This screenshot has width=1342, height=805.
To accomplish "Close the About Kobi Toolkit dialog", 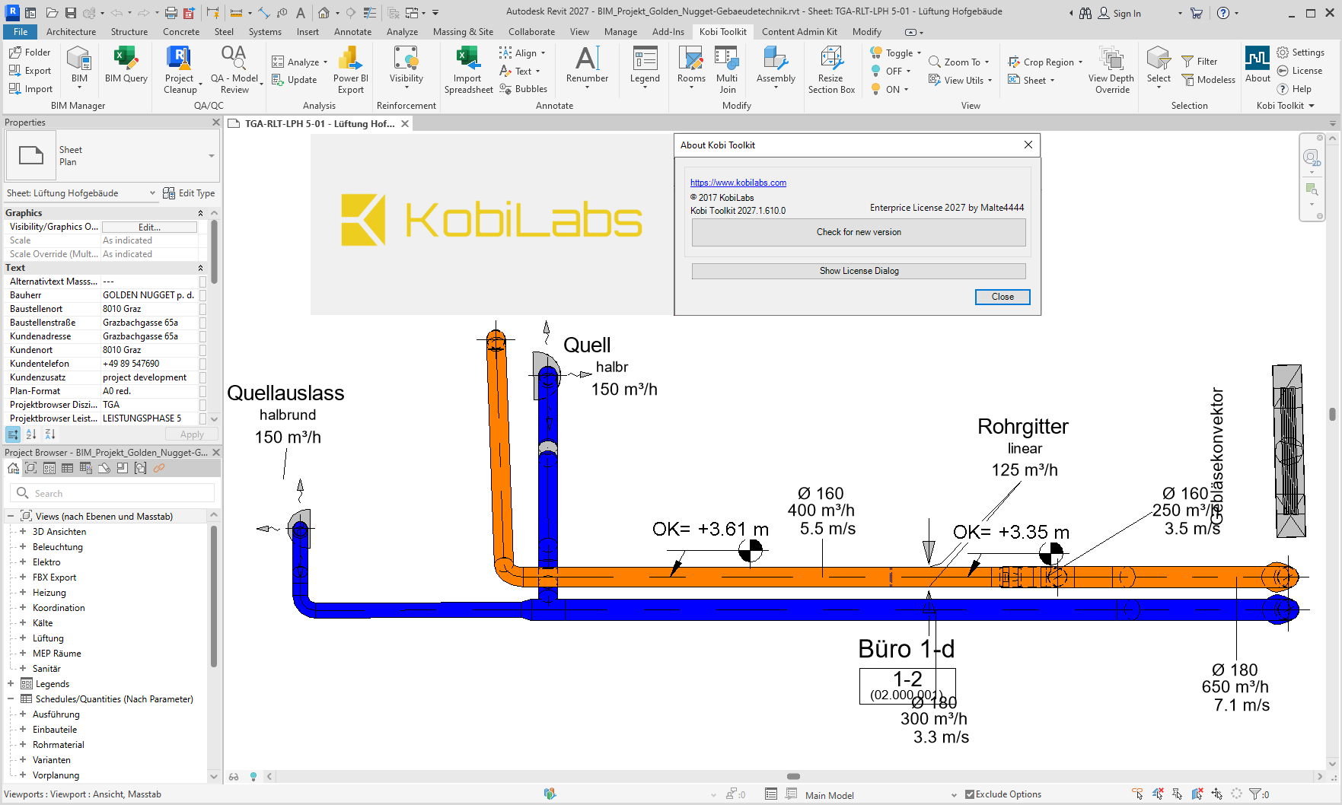I will (x=1003, y=297).
